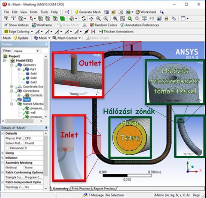The width and height of the screenshot is (206, 198).
Task: Click the Physics Preference CFD value
Action: pos(34,138)
